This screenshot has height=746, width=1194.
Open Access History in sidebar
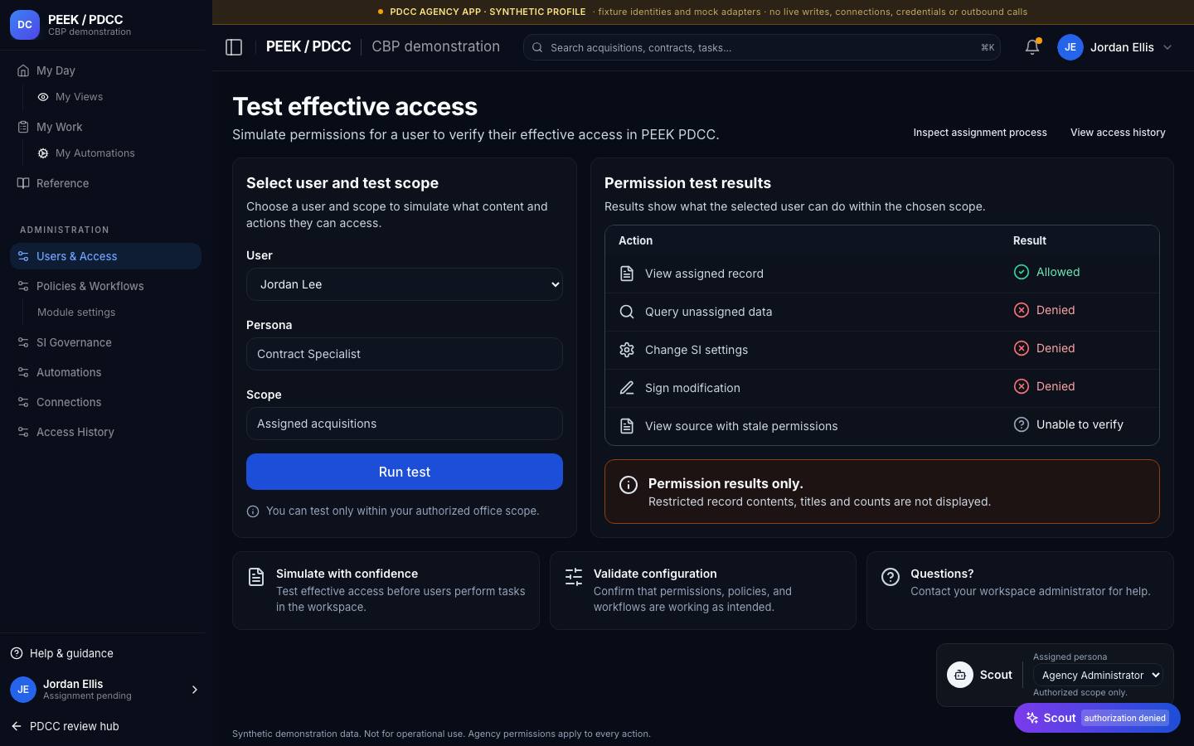(105, 432)
